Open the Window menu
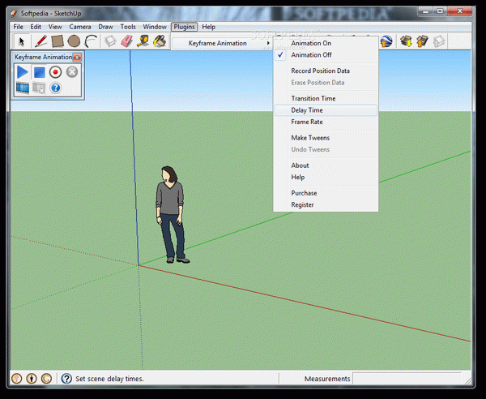 tap(155, 27)
